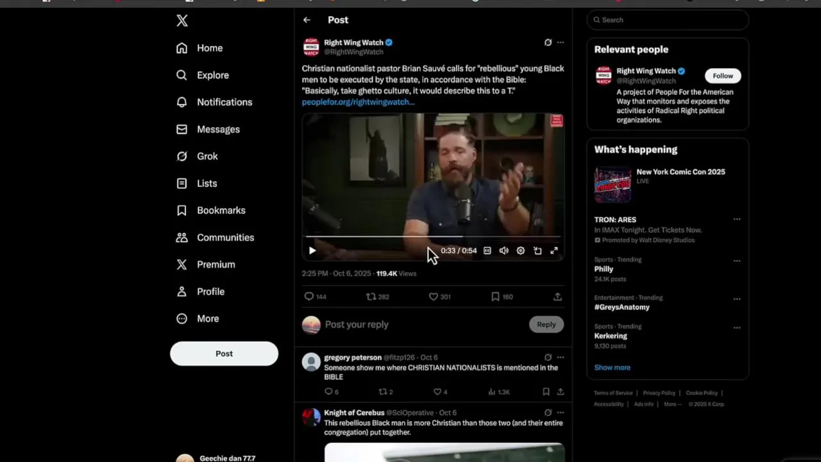This screenshot has height=462, width=821.
Task: Open the Explore page
Action: point(203,75)
